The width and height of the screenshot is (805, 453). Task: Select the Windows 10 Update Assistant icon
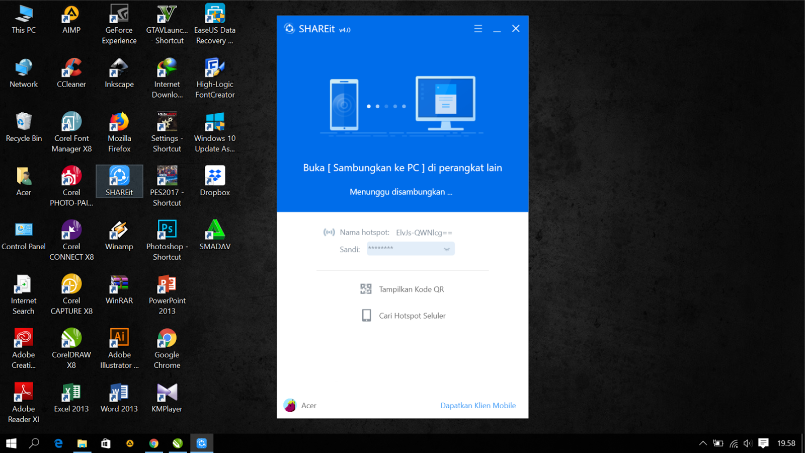215,132
